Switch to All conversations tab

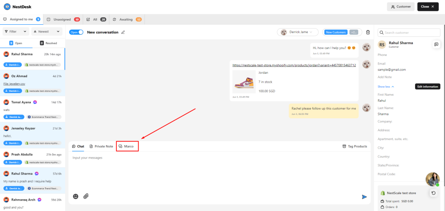(x=96, y=19)
